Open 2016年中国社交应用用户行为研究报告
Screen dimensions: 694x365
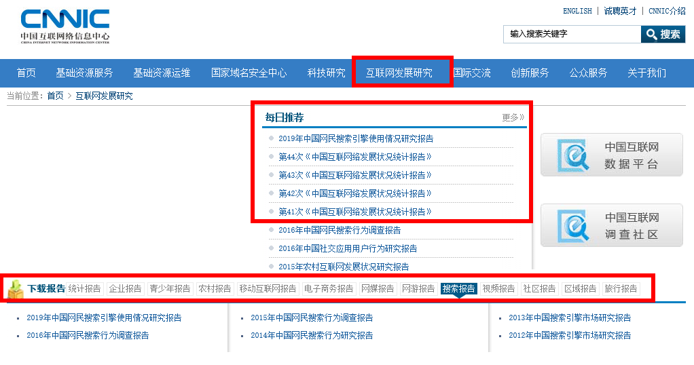tap(348, 248)
